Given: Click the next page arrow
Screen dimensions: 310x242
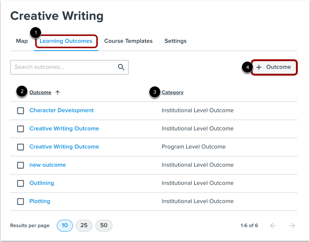Looking at the screenshot, I should (x=292, y=225).
